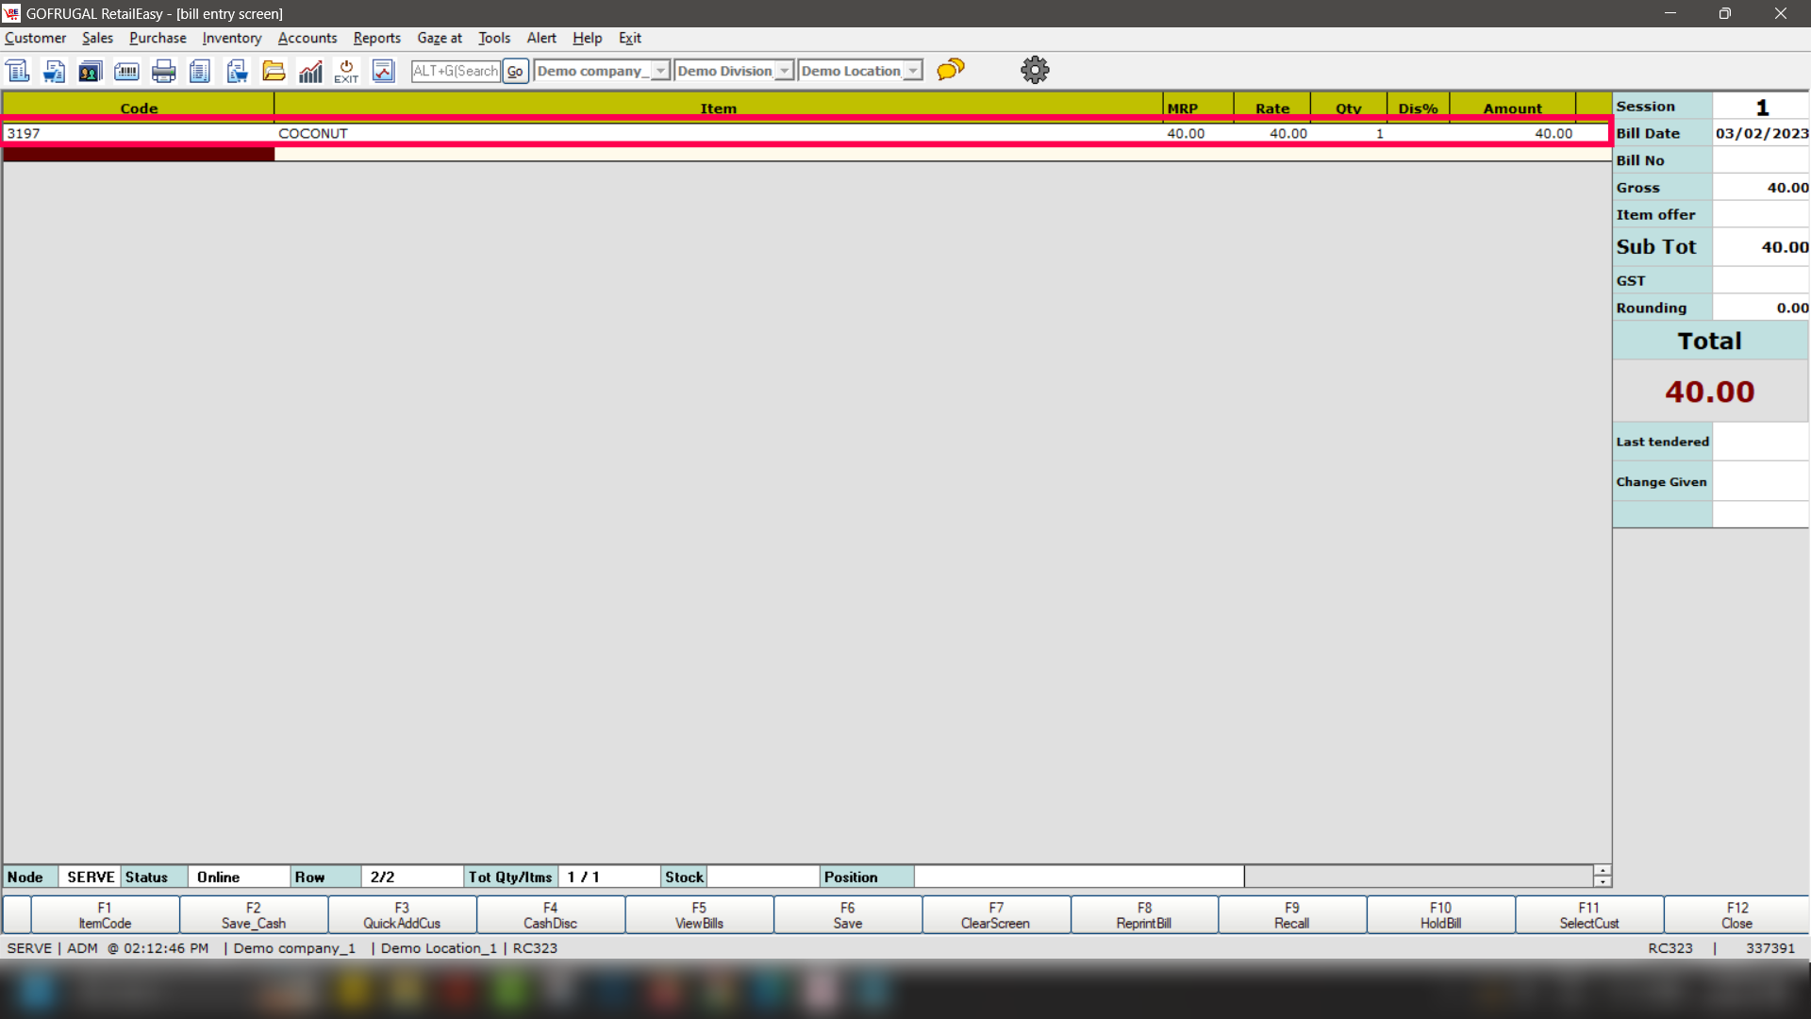Screen dimensions: 1811x1019
Task: Click the printer icon in toolbar
Action: (163, 71)
